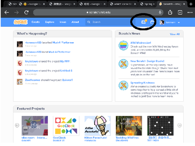Click Zoetheames user avatar

pyautogui.click(x=20, y=82)
